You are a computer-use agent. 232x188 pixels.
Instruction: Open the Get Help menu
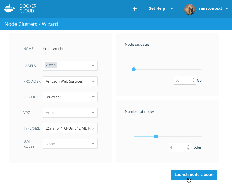[161, 9]
